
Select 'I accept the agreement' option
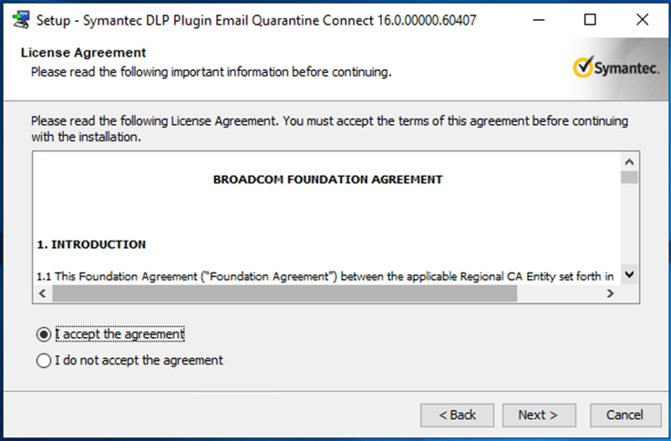pyautogui.click(x=44, y=334)
